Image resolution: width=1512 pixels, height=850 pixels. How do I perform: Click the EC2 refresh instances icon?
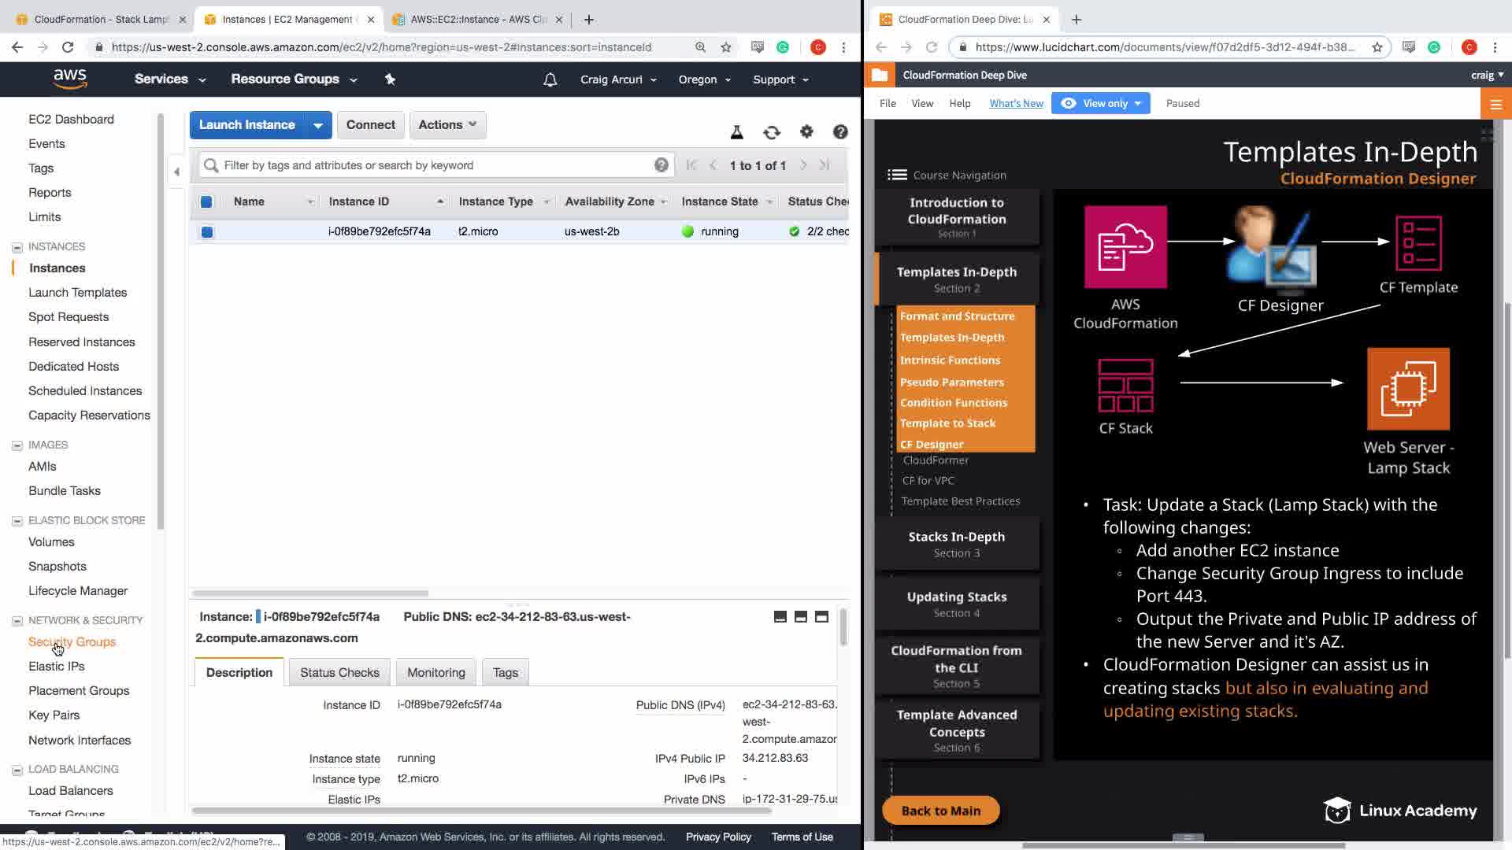tap(772, 132)
